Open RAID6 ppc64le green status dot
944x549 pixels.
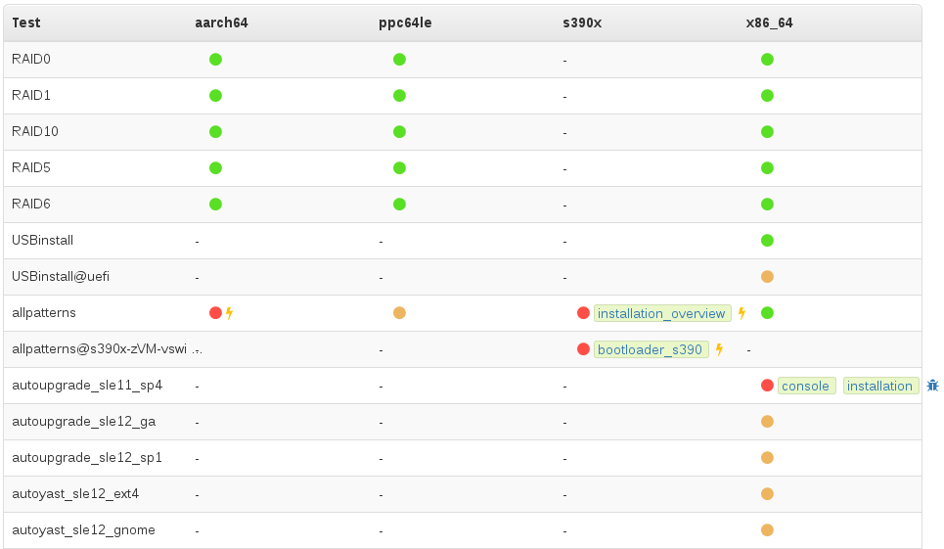(x=399, y=205)
